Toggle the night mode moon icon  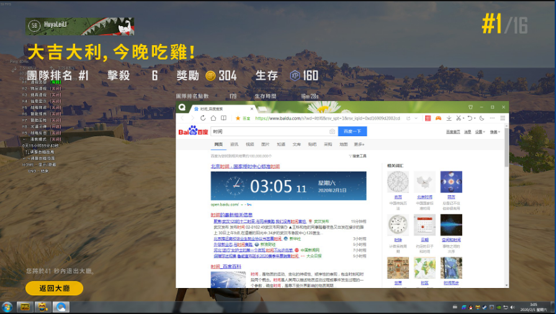482,118
